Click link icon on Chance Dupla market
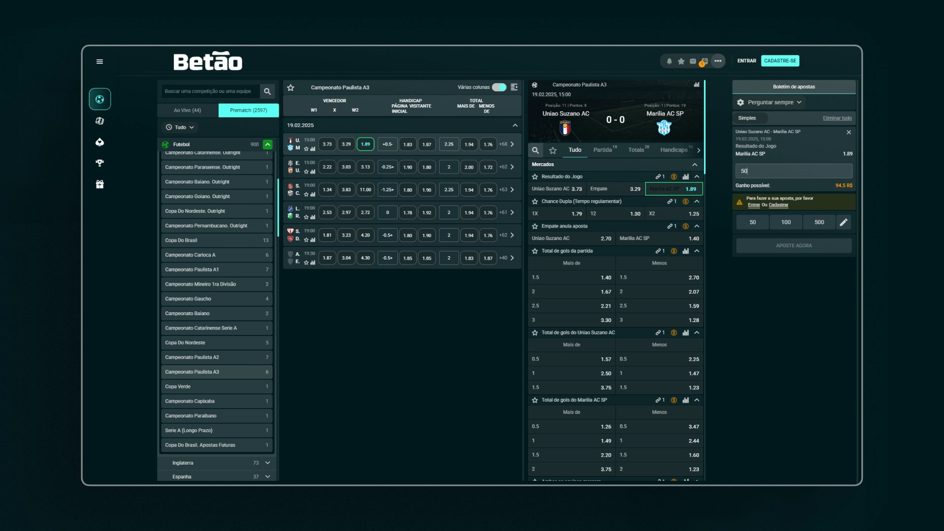Image resolution: width=944 pixels, height=531 pixels. point(670,202)
